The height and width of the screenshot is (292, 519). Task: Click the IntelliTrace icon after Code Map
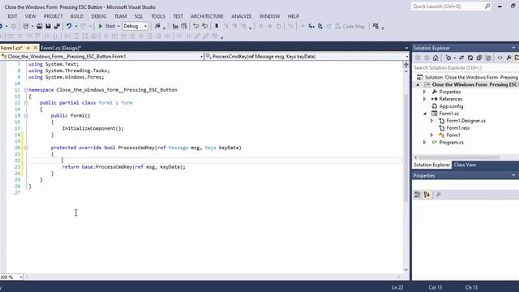(375, 26)
